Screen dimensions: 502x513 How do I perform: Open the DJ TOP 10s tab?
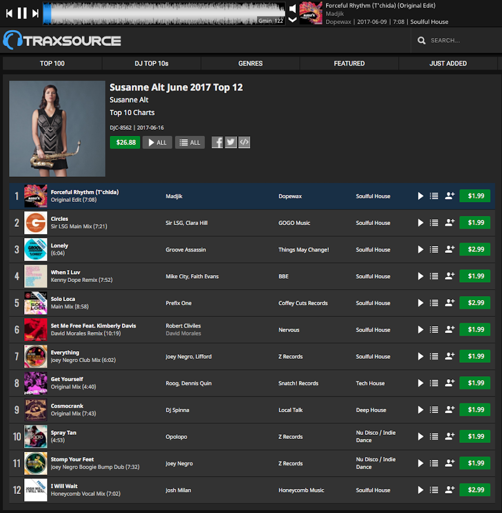[x=151, y=64]
